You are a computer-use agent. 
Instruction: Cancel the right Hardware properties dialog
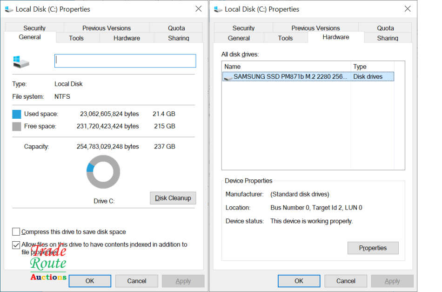pos(346,281)
